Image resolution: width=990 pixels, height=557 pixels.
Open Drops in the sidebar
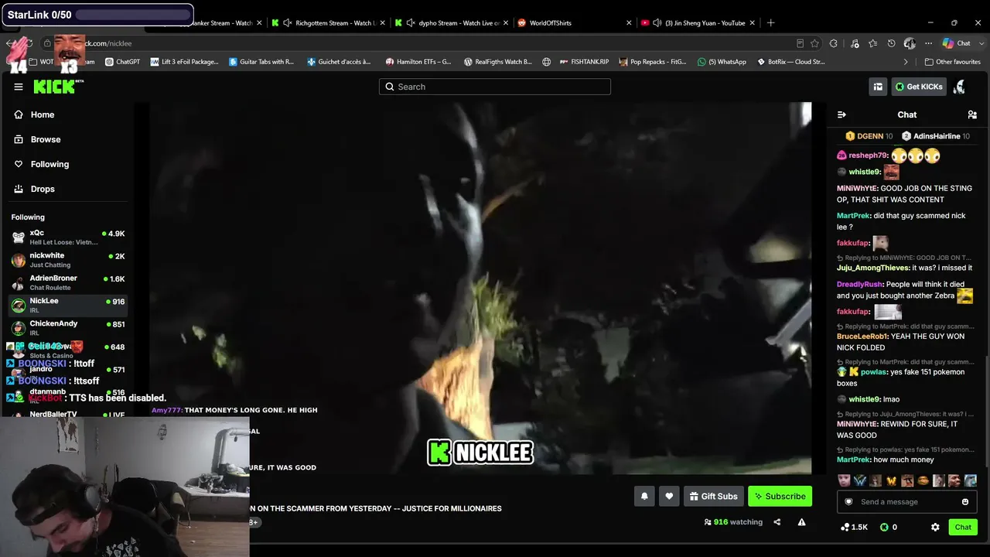[43, 189]
